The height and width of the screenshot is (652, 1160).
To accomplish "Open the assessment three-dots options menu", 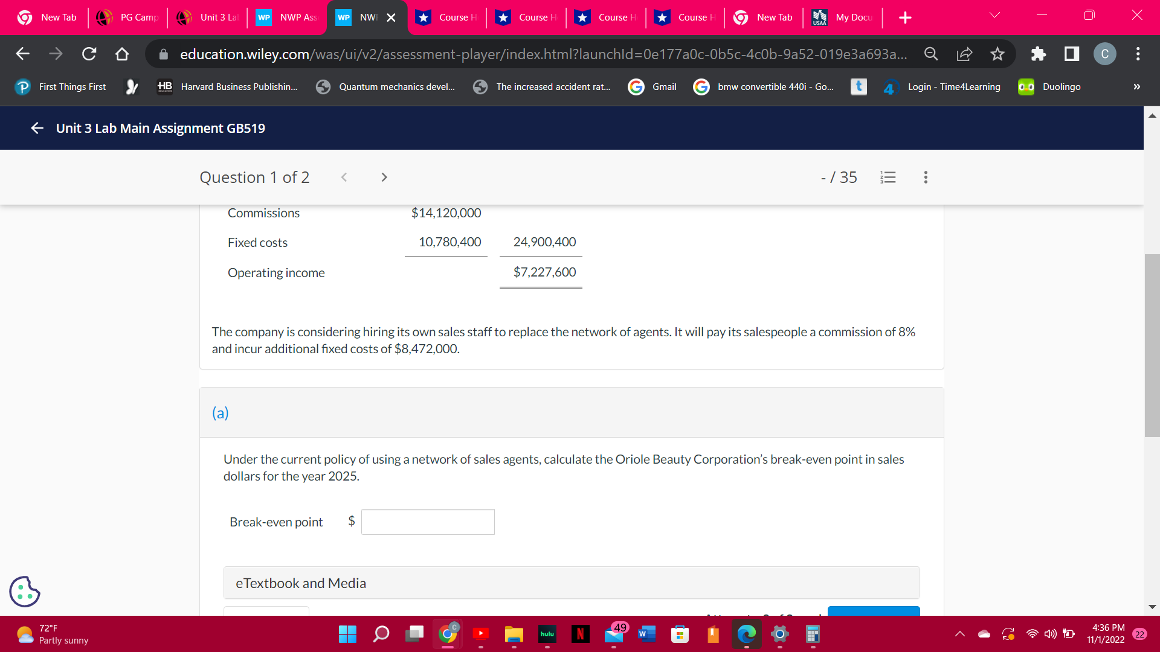I will pyautogui.click(x=926, y=177).
